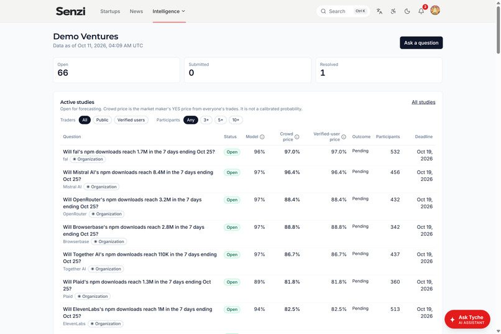Select the Verified users traders filter
501x334 pixels.
pyautogui.click(x=131, y=120)
